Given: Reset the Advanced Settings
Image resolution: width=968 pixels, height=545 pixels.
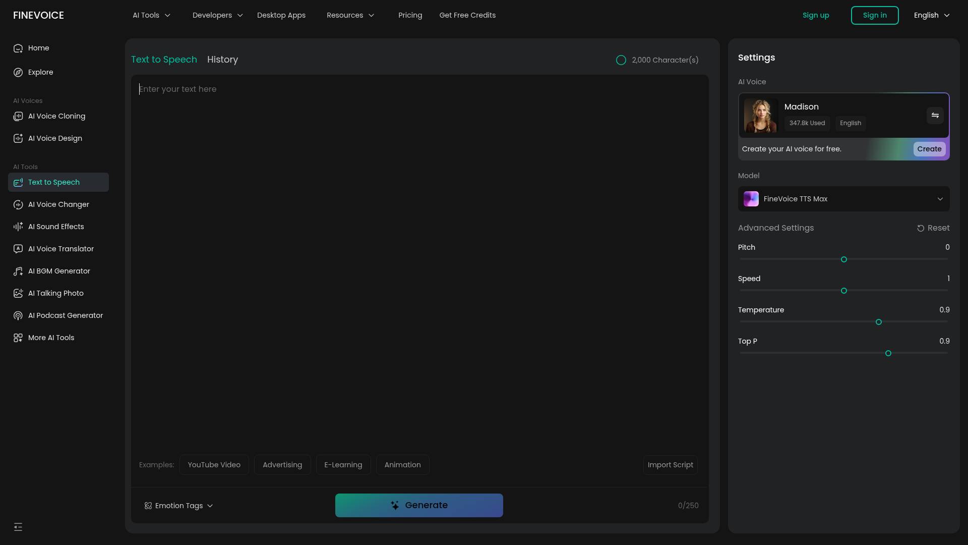Looking at the screenshot, I should [x=933, y=228].
